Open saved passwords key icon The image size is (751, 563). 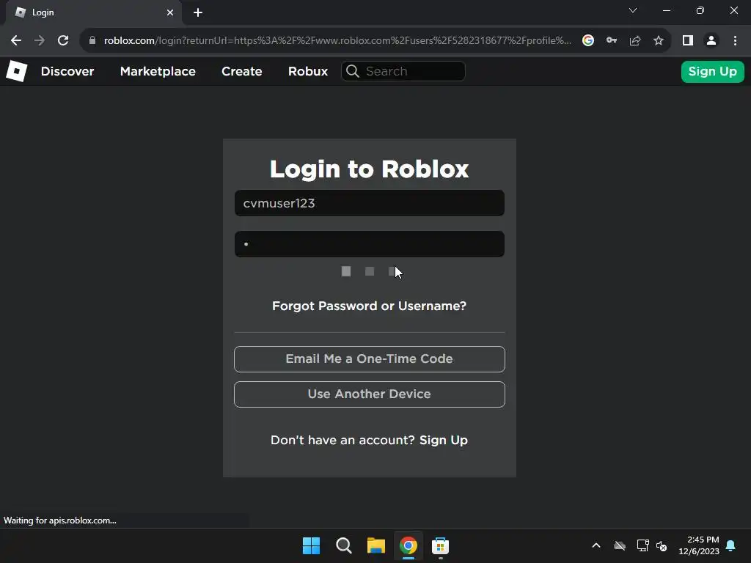click(x=612, y=41)
